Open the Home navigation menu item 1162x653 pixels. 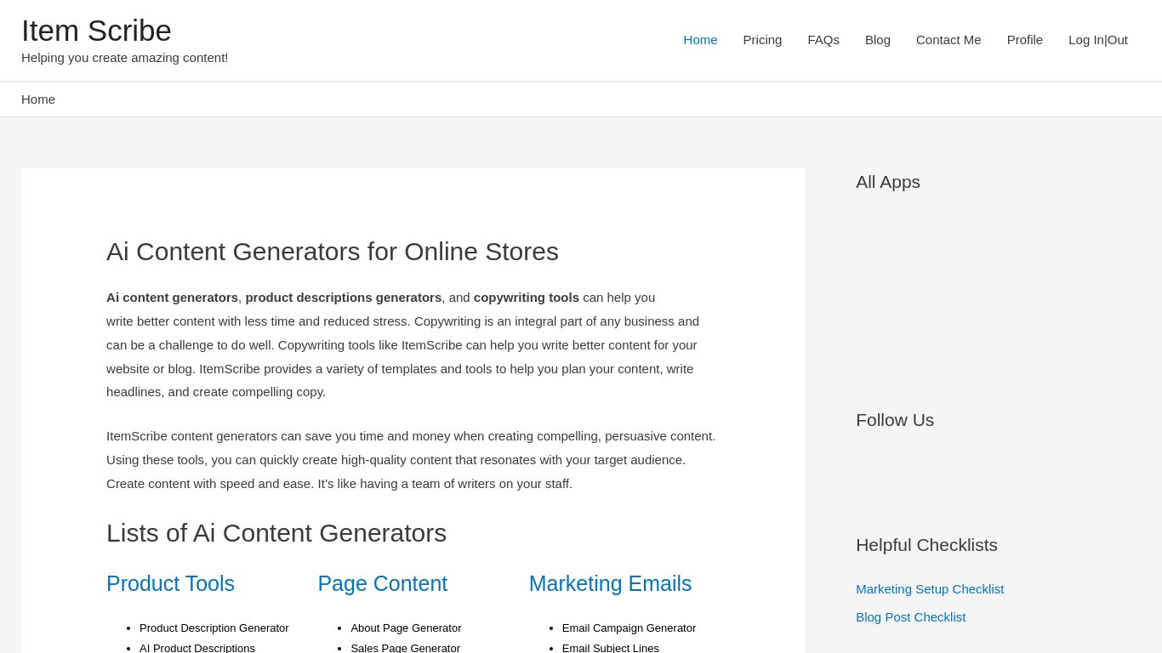[x=700, y=40]
